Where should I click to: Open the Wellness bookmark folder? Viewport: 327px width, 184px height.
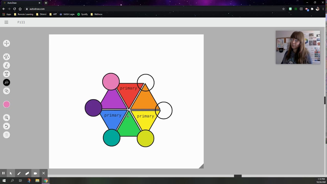click(96, 14)
